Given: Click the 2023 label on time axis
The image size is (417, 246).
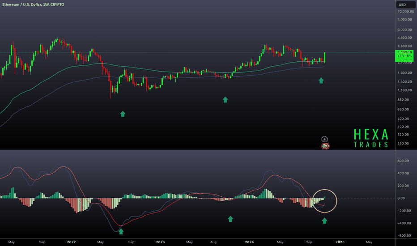Looking at the screenshot, I should pyautogui.click(x=160, y=242).
